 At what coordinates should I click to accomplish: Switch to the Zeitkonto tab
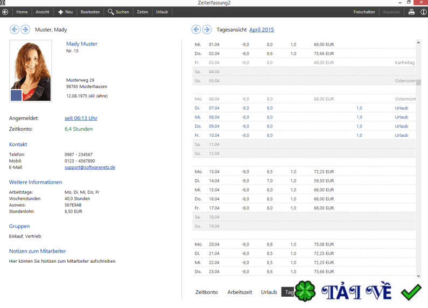pos(207,292)
